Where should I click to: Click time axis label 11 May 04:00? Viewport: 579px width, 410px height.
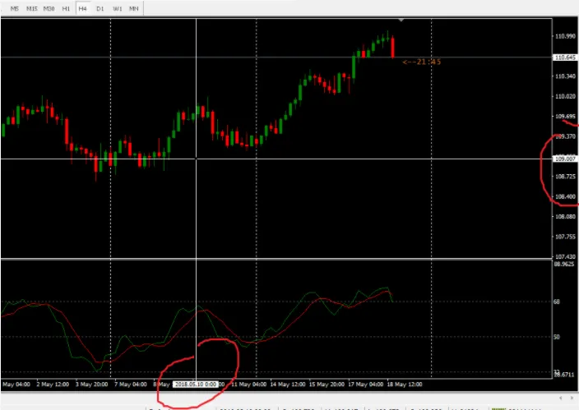249,385
